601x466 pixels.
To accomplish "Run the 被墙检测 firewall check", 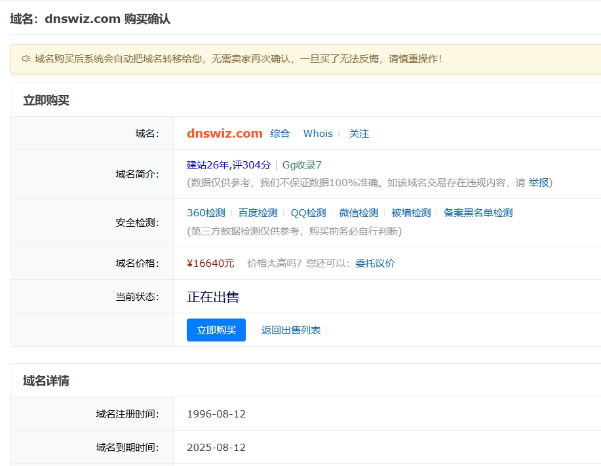I will pyautogui.click(x=411, y=213).
